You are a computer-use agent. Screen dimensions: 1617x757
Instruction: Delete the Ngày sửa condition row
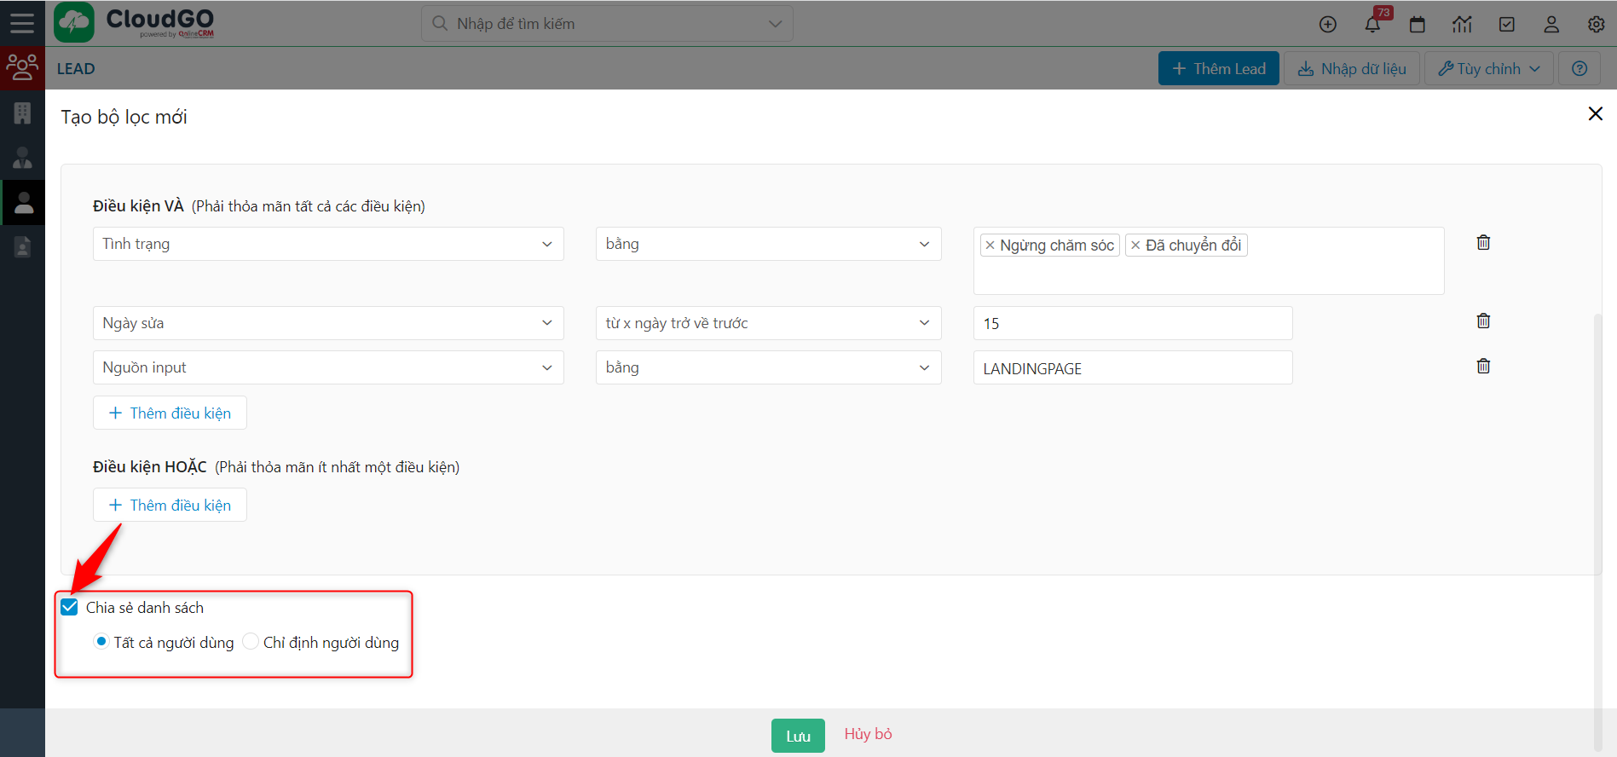pos(1483,321)
